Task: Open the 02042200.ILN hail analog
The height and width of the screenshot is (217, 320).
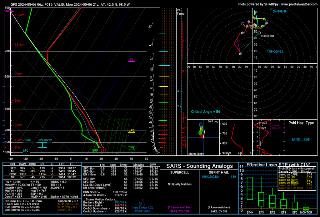Action: [x=216, y=177]
